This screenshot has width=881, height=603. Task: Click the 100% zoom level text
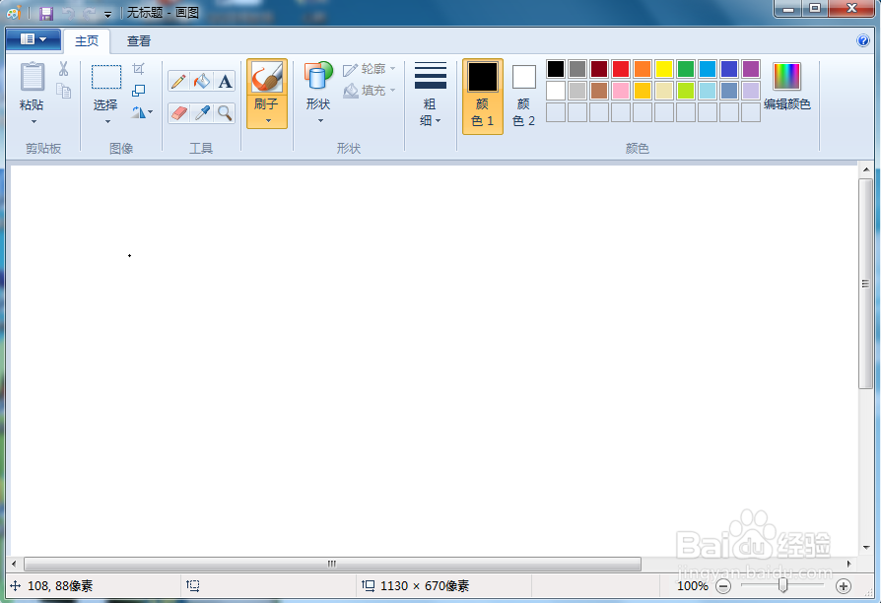click(692, 586)
